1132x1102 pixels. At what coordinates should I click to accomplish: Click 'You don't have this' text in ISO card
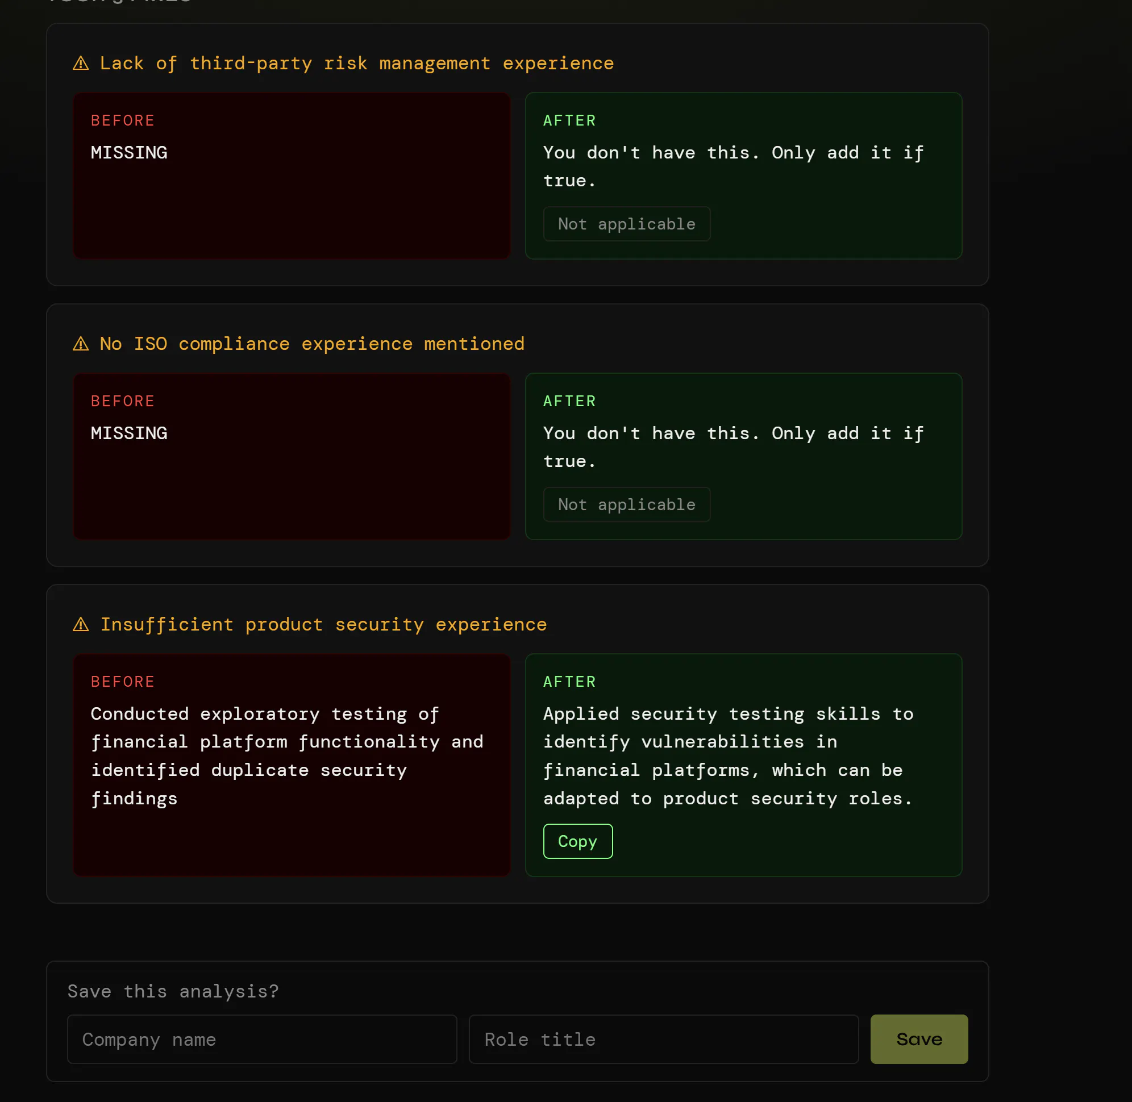click(733, 448)
